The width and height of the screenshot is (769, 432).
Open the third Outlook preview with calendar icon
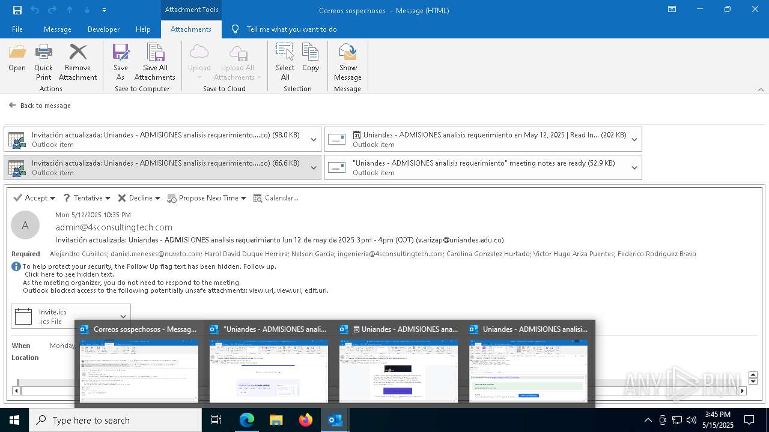(398, 364)
